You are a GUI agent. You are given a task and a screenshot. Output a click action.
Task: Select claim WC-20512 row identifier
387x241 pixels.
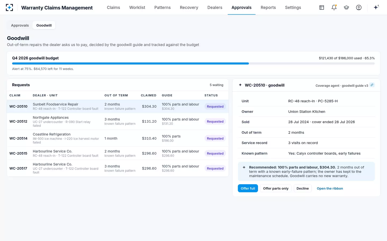(18, 121)
